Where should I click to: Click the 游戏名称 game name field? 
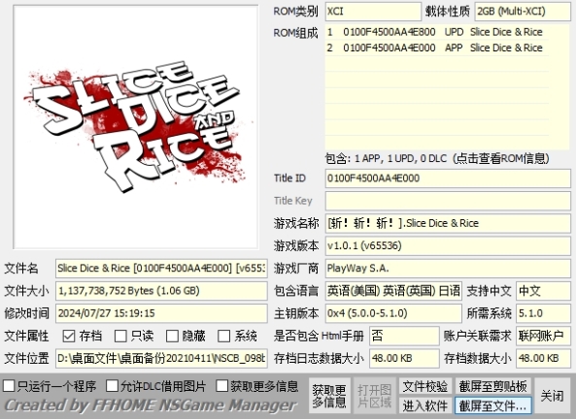tap(448, 223)
